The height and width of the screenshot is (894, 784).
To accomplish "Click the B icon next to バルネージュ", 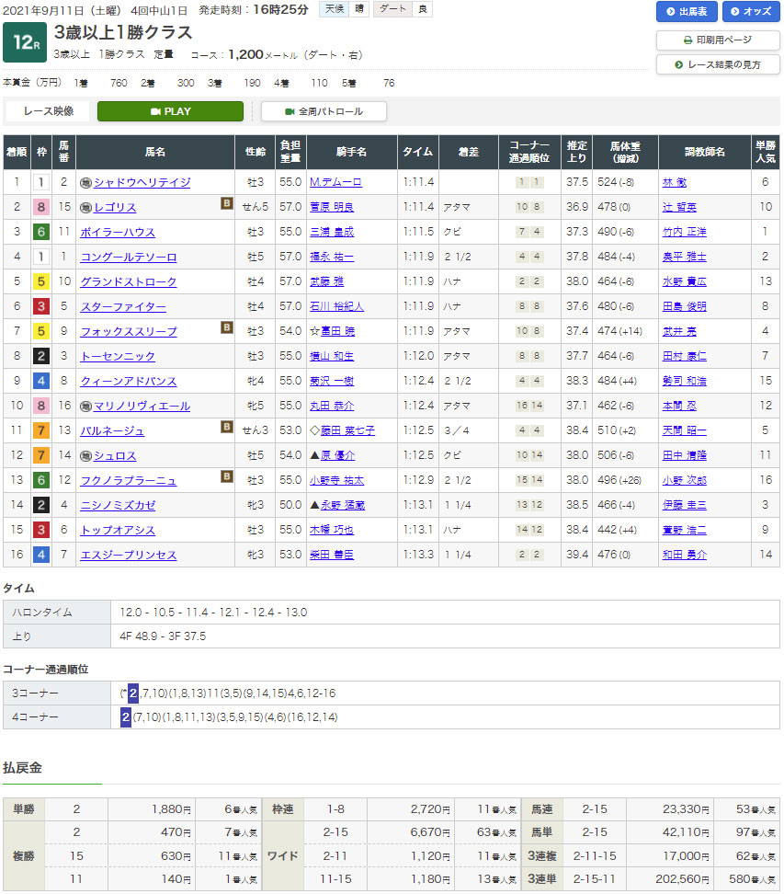I will click(x=226, y=427).
